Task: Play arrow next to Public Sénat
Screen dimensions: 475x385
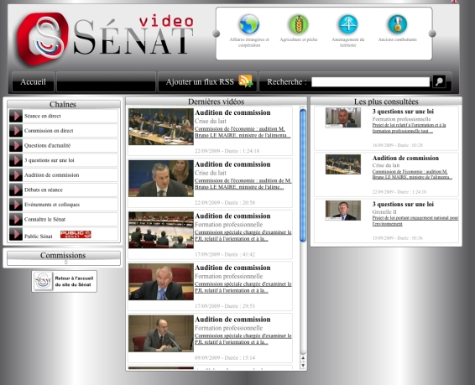Action: pyautogui.click(x=16, y=234)
